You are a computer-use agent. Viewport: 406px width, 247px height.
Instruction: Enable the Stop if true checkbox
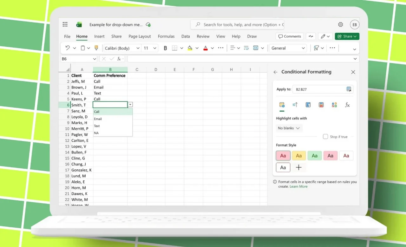[325, 136]
